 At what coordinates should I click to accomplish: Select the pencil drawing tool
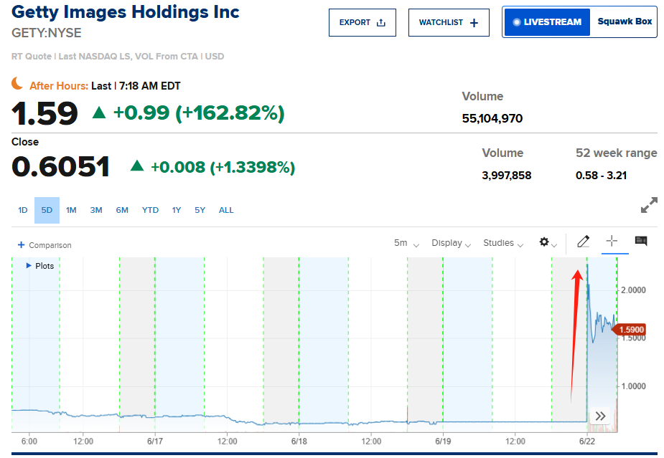584,242
